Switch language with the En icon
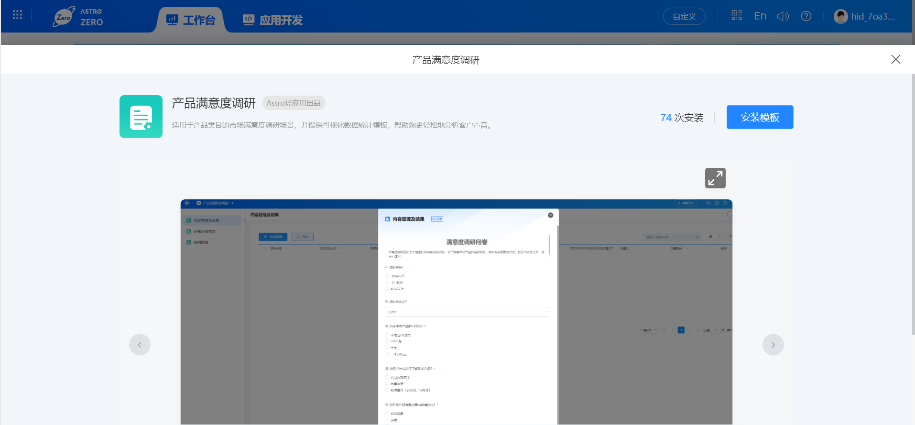This screenshot has height=425, width=915. (x=760, y=16)
